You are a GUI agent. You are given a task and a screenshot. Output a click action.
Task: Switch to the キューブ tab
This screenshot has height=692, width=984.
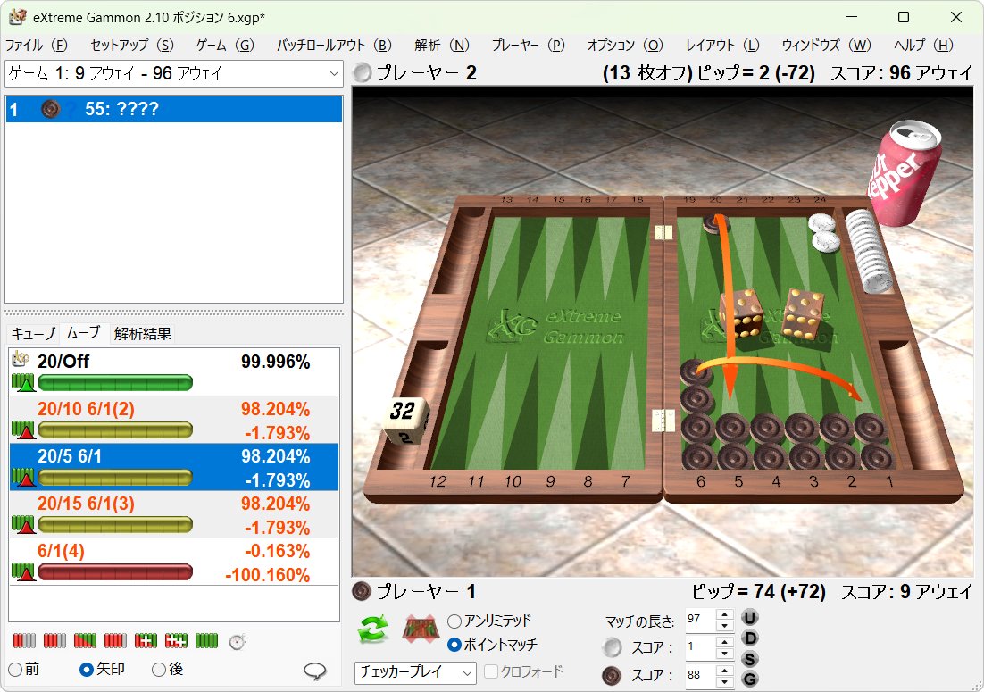tap(34, 333)
